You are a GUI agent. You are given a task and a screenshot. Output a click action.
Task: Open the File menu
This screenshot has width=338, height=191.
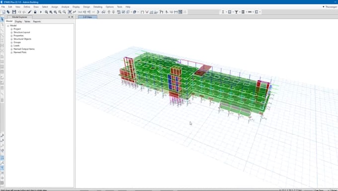click(x=3, y=7)
